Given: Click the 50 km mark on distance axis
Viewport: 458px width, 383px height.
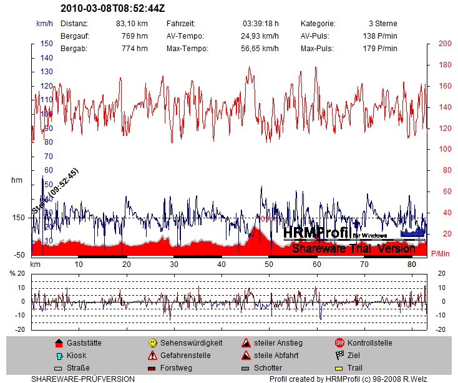Looking at the screenshot, I should pyautogui.click(x=269, y=264).
